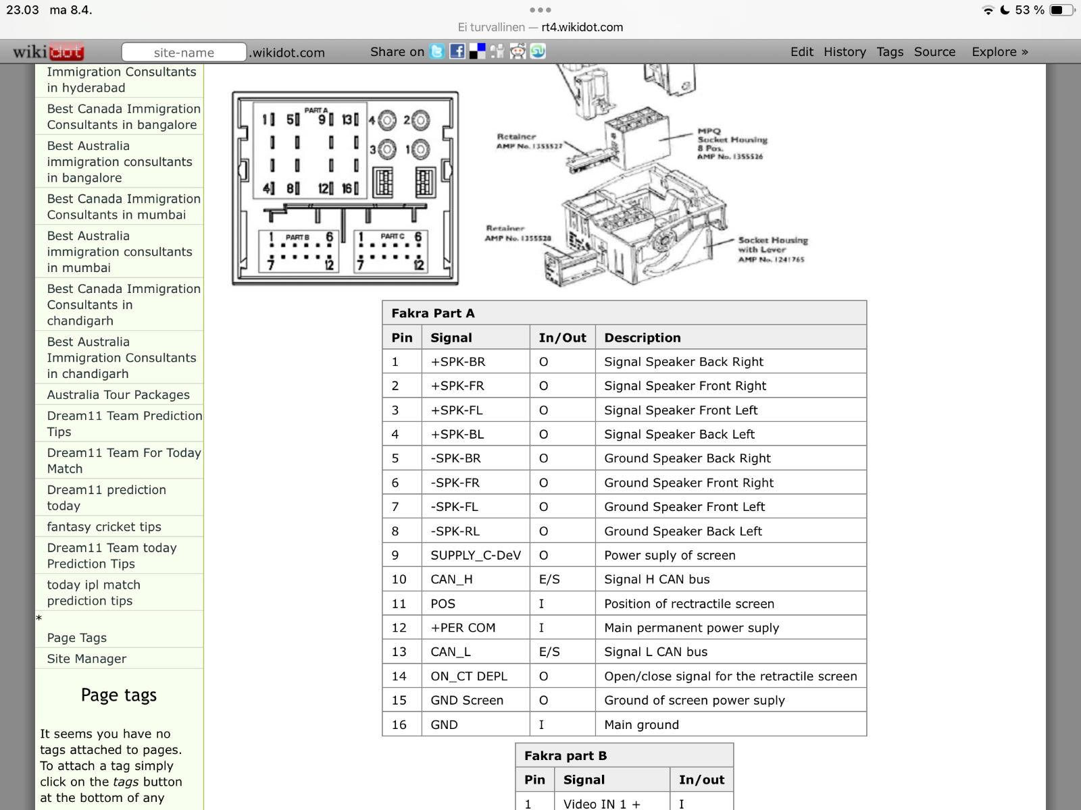The width and height of the screenshot is (1081, 810).
Task: Open Dream11 prediction today link
Action: click(x=106, y=497)
